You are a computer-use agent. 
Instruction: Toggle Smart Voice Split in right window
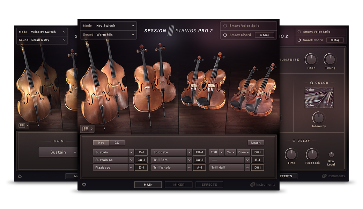tap(299, 32)
